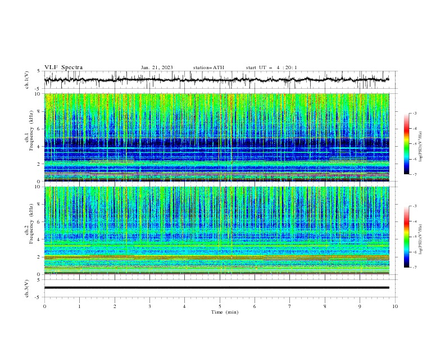
Task: Click the ch.3 flat black trace line
Action: (x=217, y=288)
